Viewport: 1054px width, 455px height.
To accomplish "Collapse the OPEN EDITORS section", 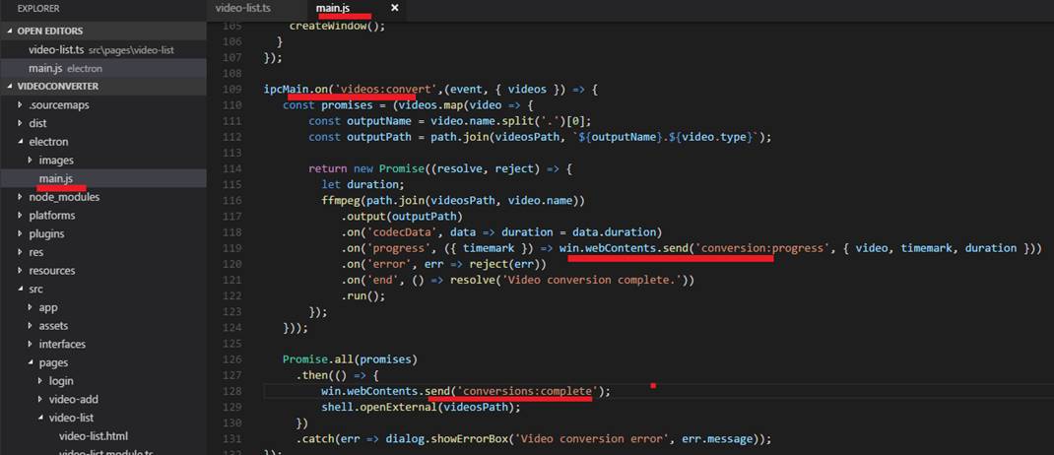I will point(49,31).
